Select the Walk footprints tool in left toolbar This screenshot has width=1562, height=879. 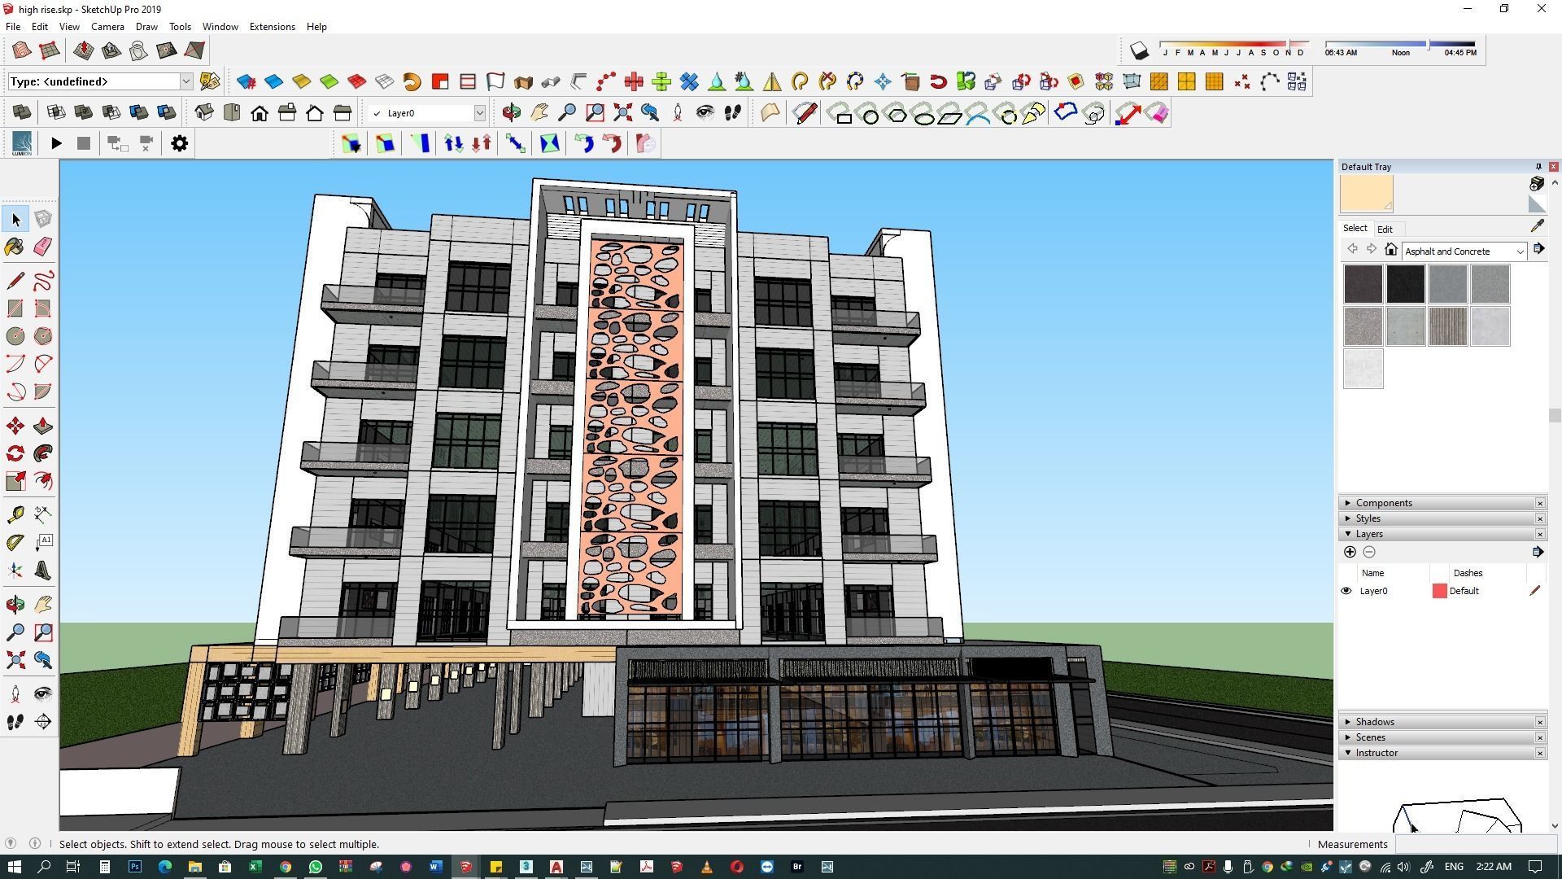pyautogui.click(x=15, y=722)
